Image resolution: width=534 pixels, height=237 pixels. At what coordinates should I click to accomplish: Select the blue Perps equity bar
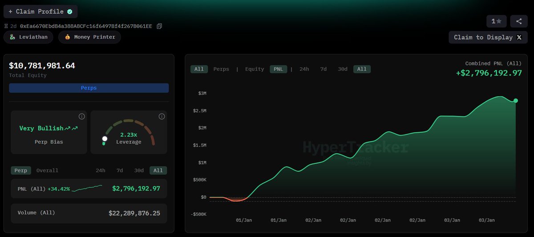click(x=89, y=88)
